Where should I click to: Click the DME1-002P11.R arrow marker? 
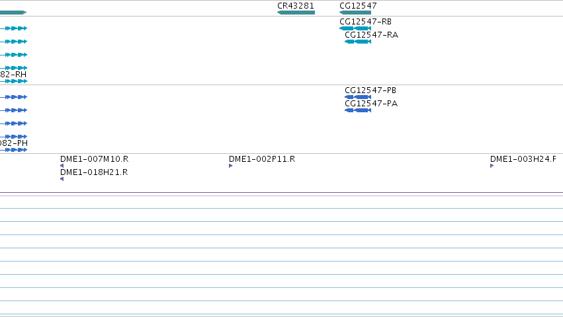pyautogui.click(x=230, y=166)
